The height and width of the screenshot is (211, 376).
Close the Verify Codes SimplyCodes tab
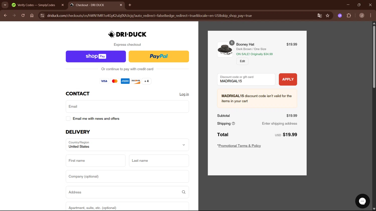(63, 5)
